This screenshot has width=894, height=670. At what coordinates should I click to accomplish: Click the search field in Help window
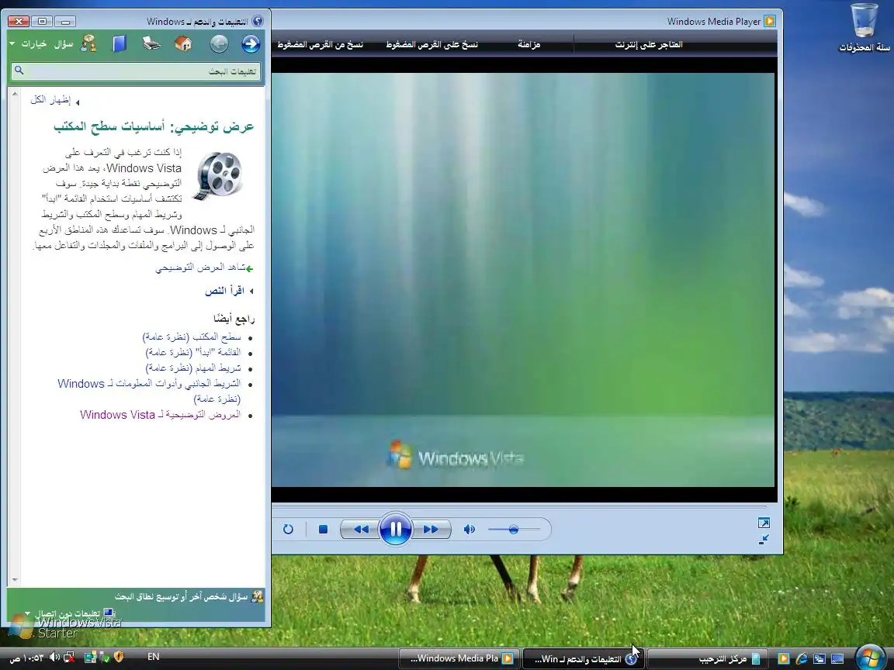click(136, 71)
